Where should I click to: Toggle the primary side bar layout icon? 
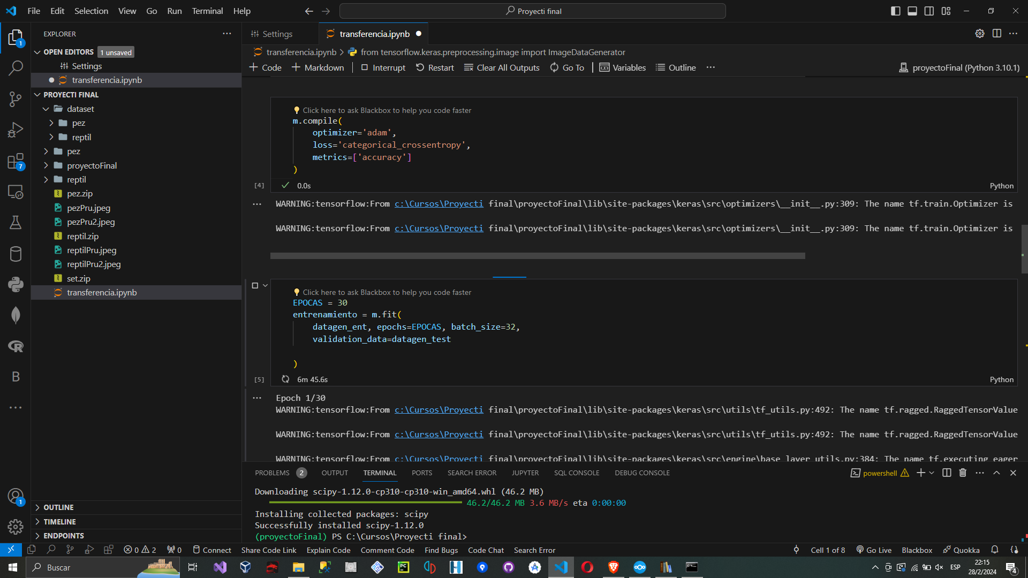coord(895,11)
